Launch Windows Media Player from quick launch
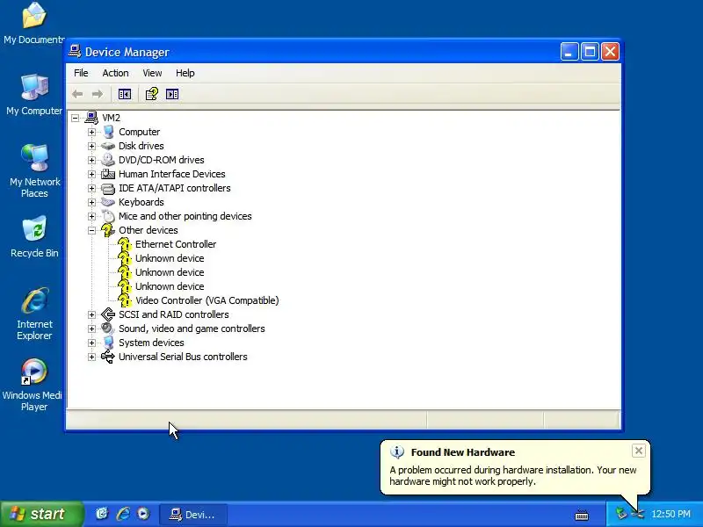The height and width of the screenshot is (527, 703). pyautogui.click(x=143, y=514)
